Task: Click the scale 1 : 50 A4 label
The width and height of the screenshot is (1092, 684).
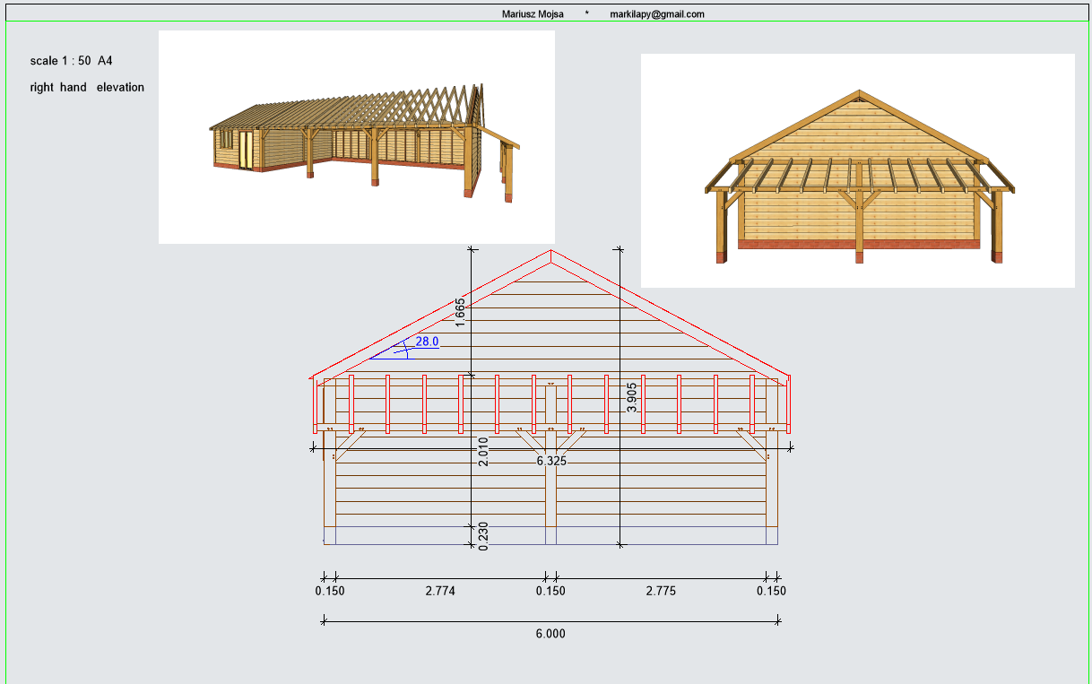Action: 71,61
